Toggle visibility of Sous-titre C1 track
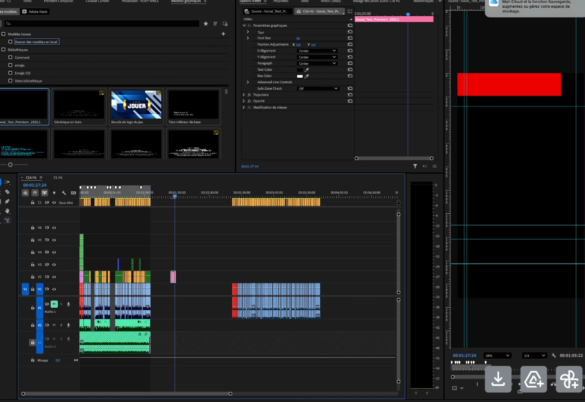 pyautogui.click(x=54, y=202)
